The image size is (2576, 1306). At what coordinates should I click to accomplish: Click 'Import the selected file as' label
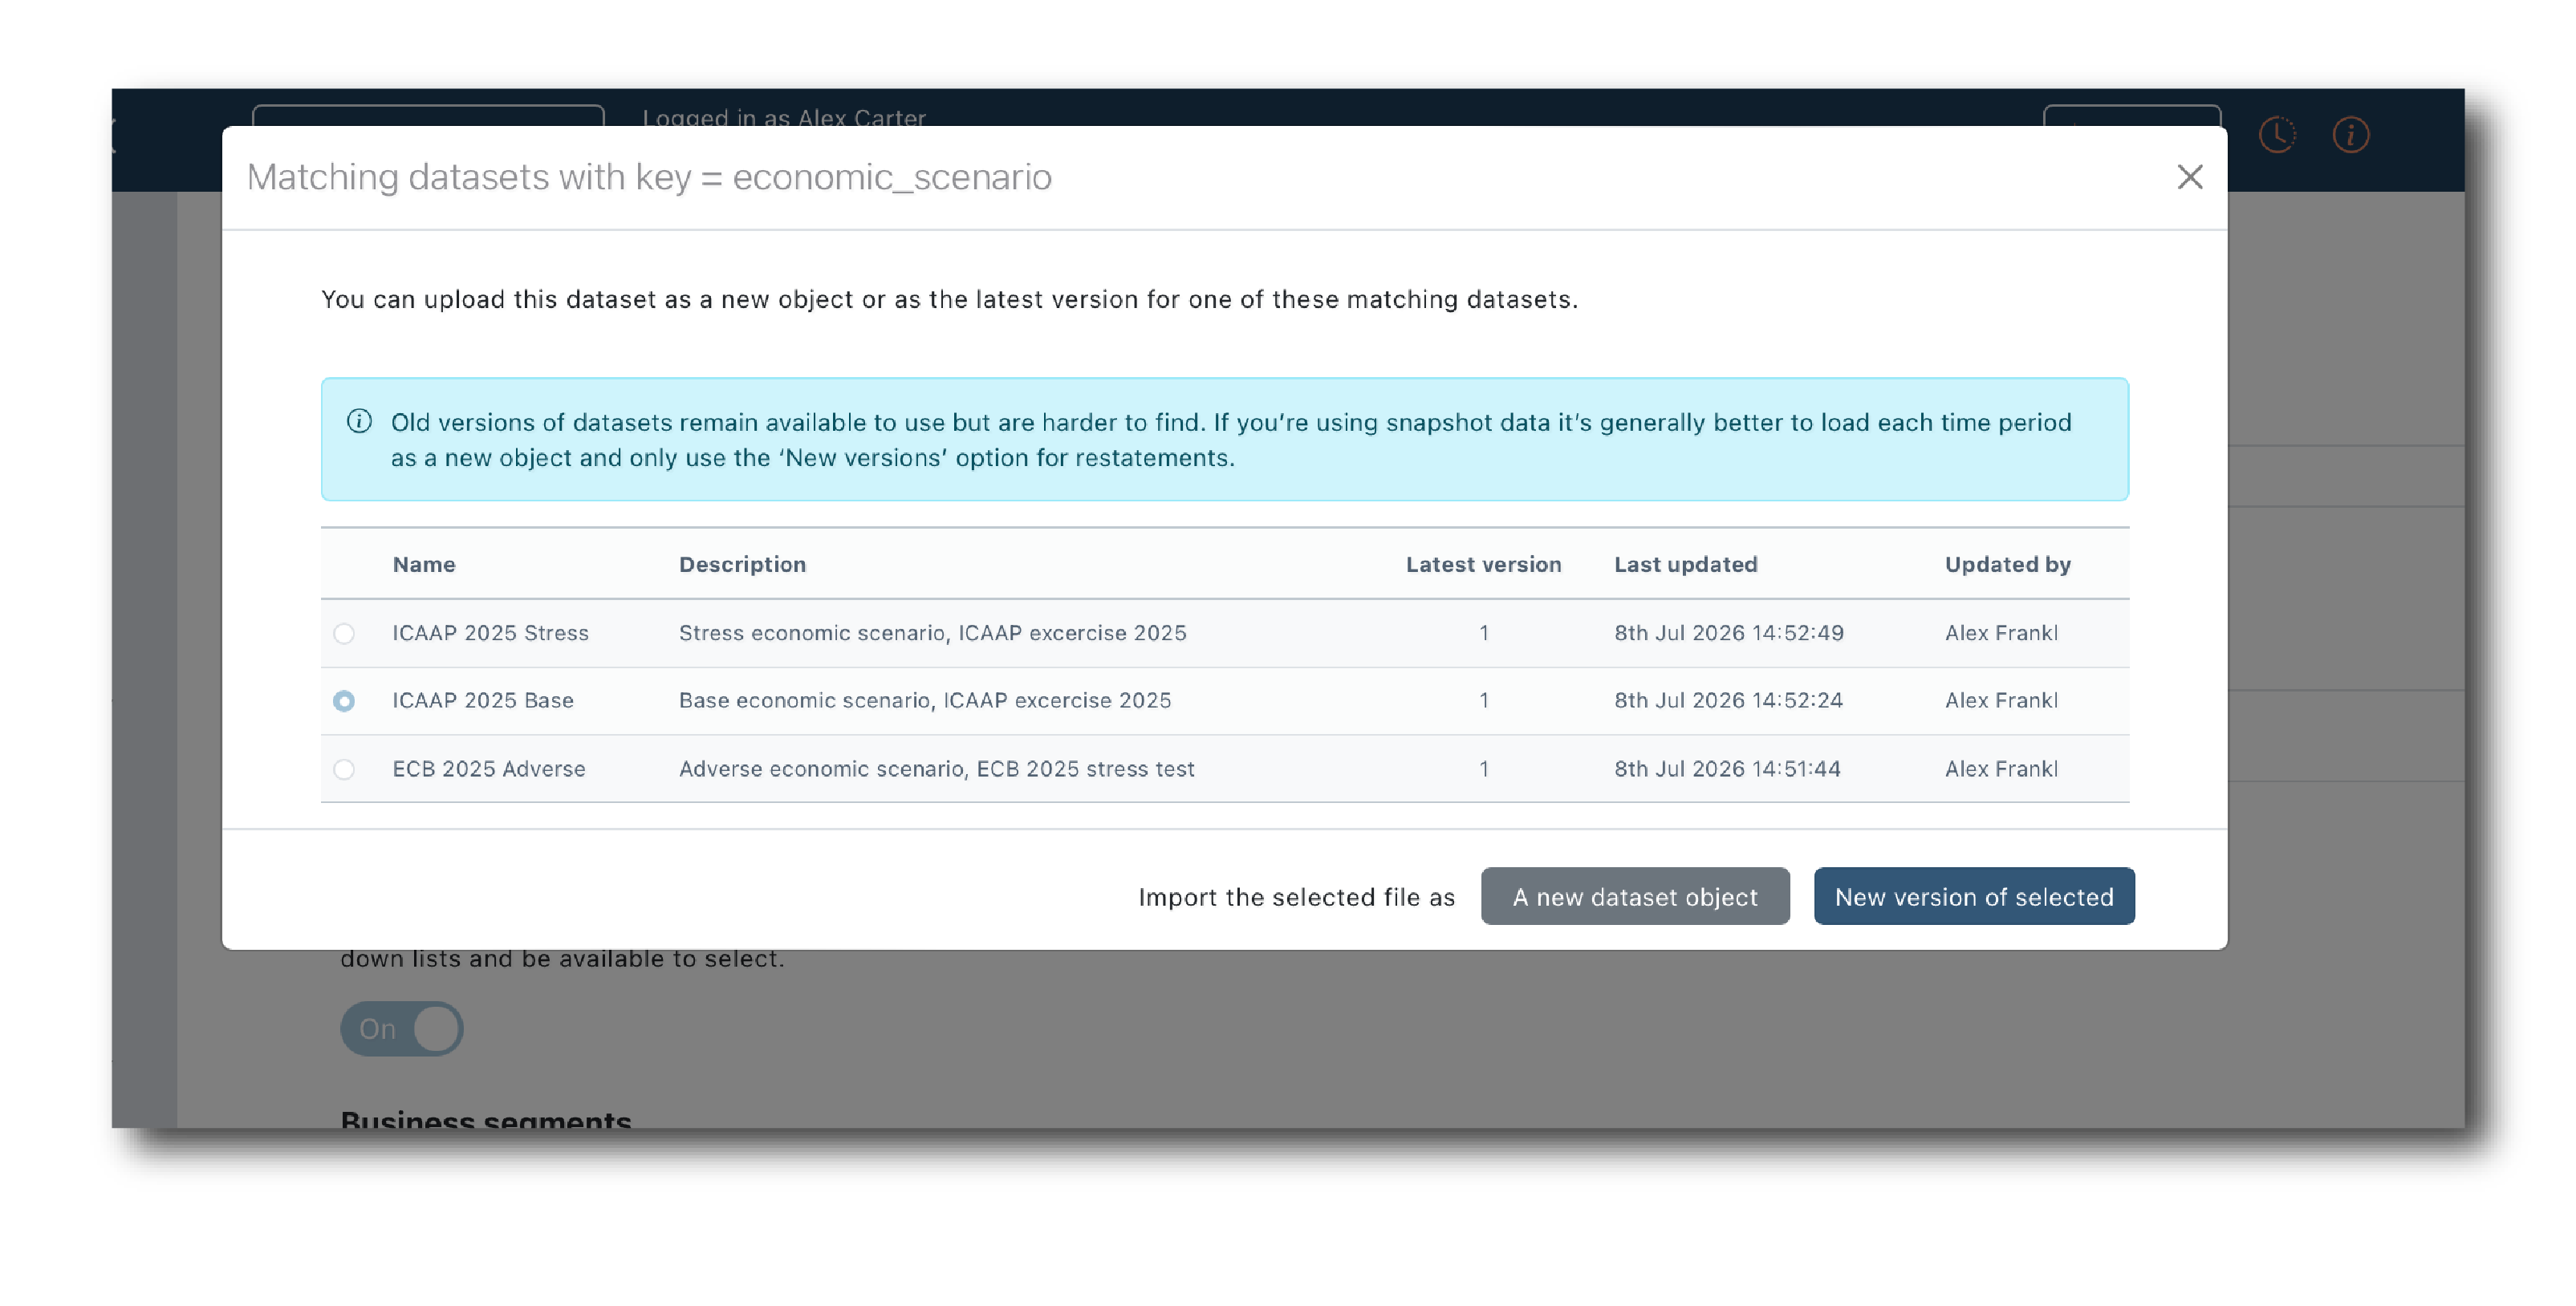pos(1297,897)
